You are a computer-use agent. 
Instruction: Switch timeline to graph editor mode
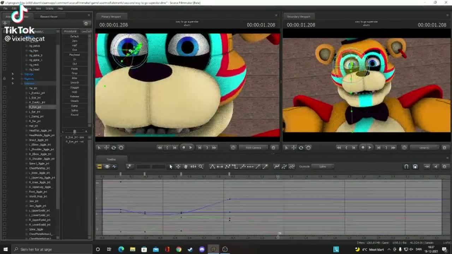tap(114, 167)
